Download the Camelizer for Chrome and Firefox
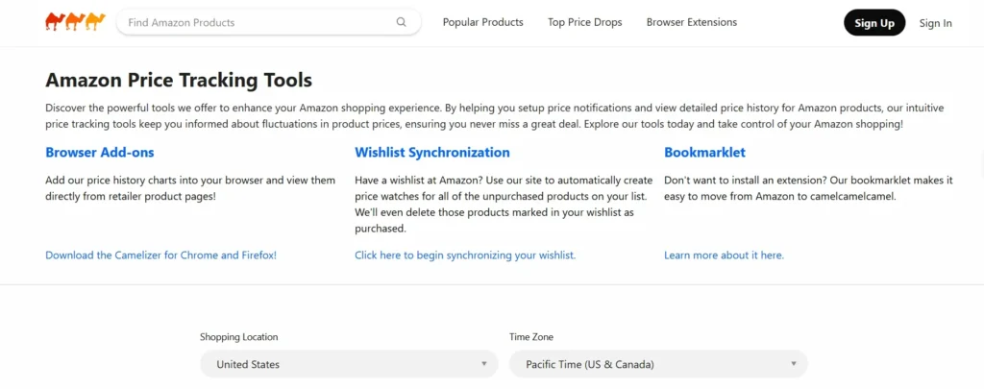 click(x=160, y=255)
